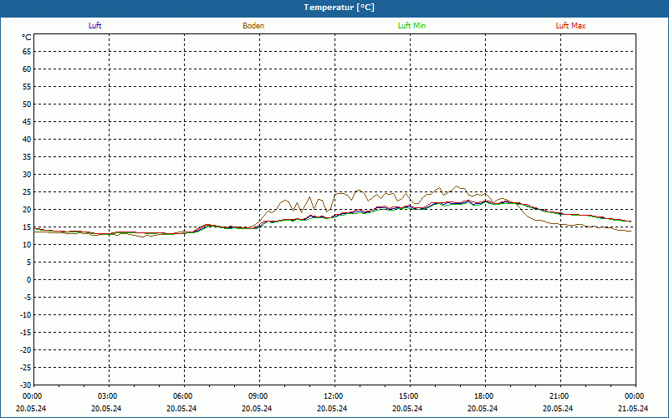
Task: Click the 03:00 time axis label
Action: (108, 396)
